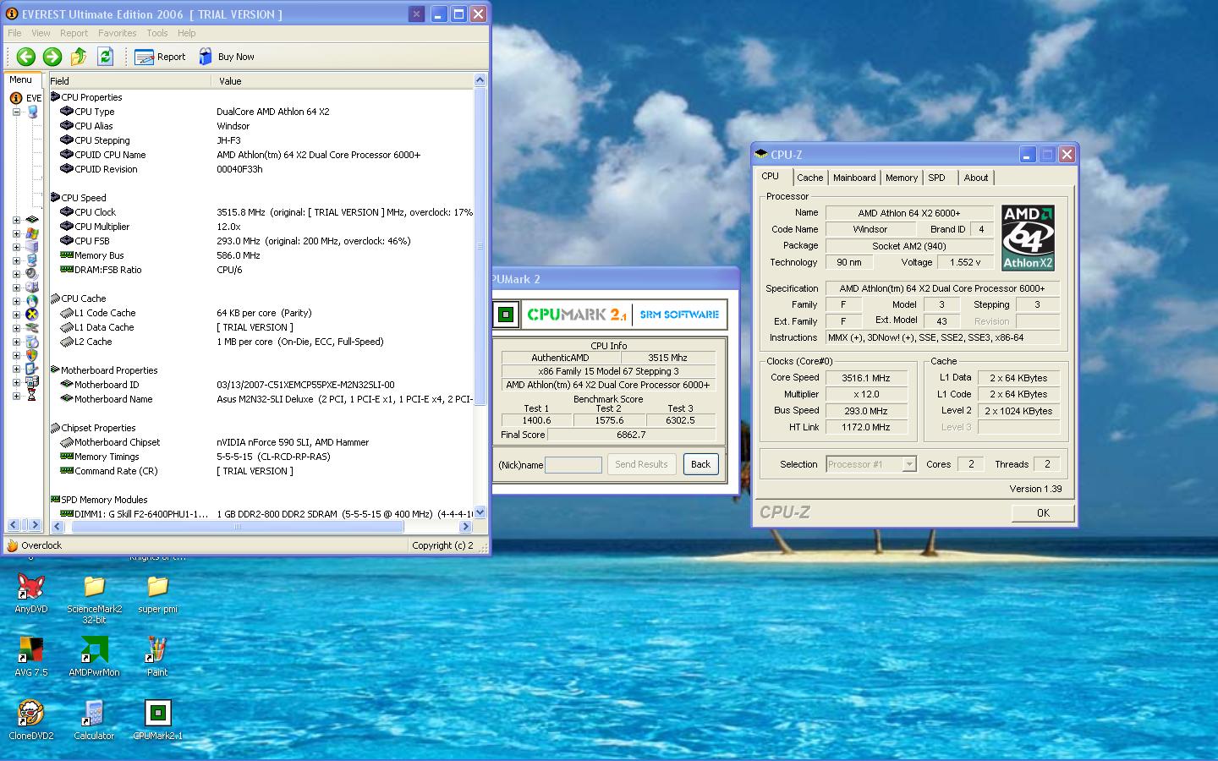The width and height of the screenshot is (1218, 761).
Task: Select the speaker Multimedia icon in tree
Action: (32, 274)
